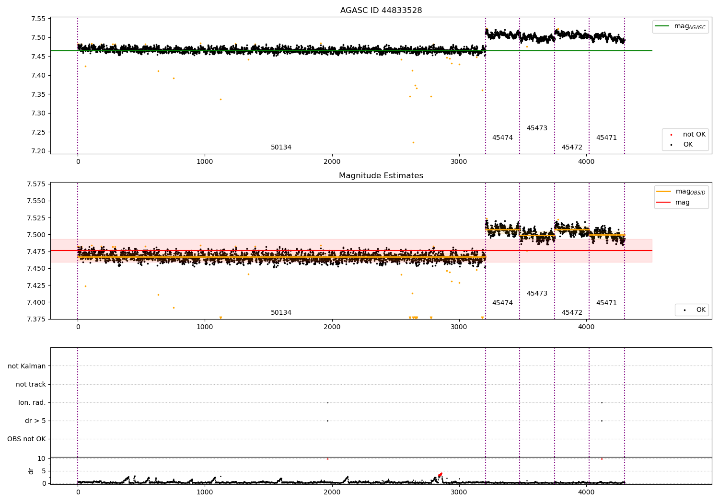Click x-tick 2000 under top panel
Screen dimensions: 719x503
click(332, 162)
